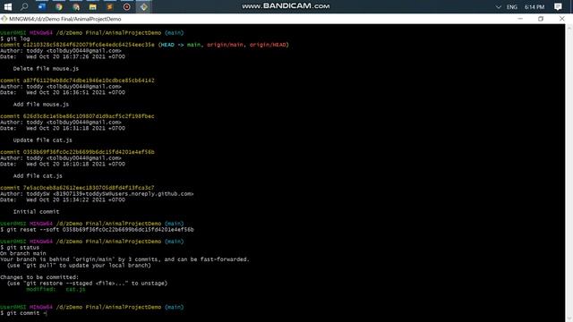Click commit message 'Delete file mouse.js'

click(46, 69)
